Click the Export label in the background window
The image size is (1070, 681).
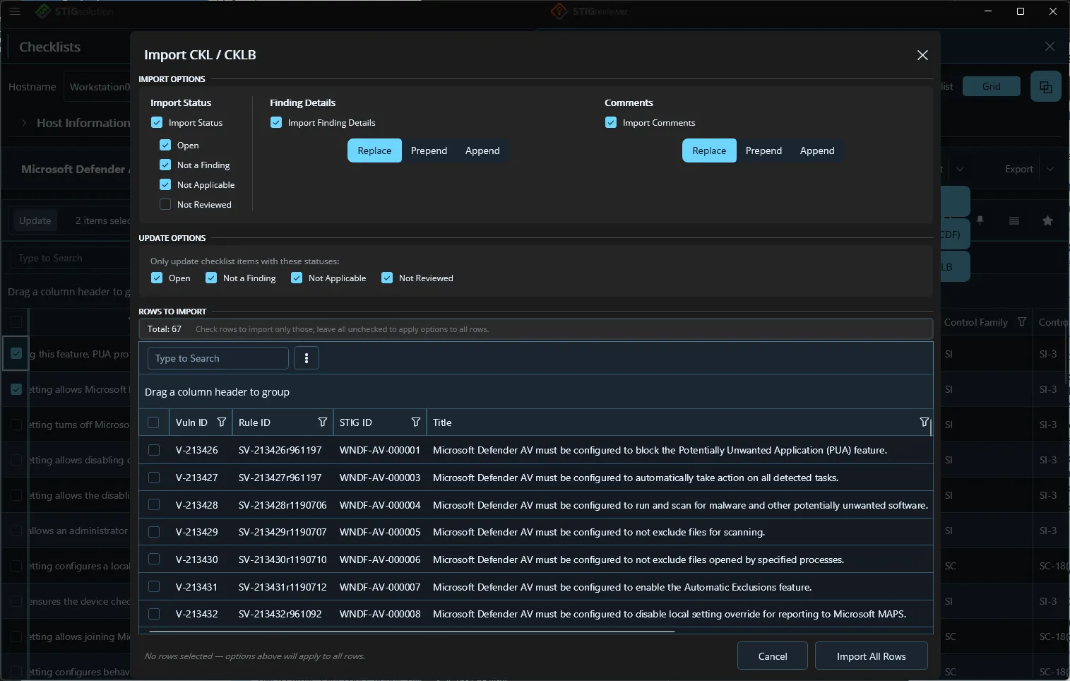point(1019,170)
